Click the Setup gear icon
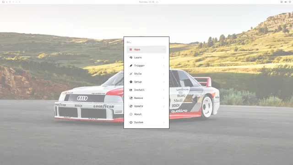The height and width of the screenshot is (165, 293). (x=131, y=82)
